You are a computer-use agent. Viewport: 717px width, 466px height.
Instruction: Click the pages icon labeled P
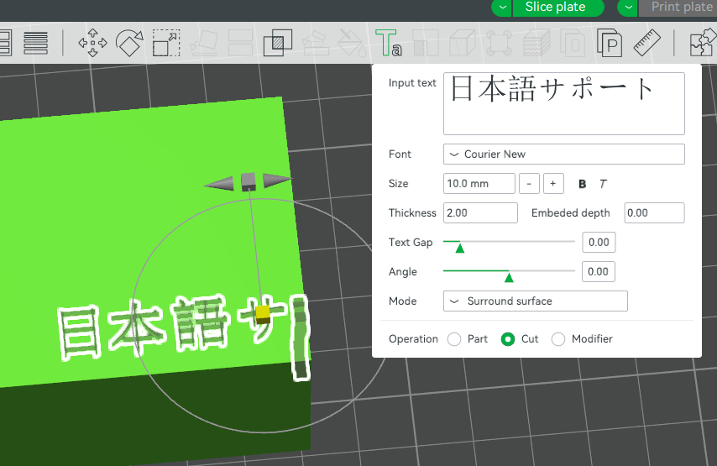pos(610,43)
